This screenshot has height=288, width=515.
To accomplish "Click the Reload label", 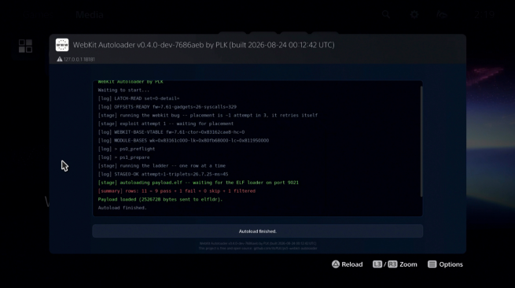I will 352,264.
